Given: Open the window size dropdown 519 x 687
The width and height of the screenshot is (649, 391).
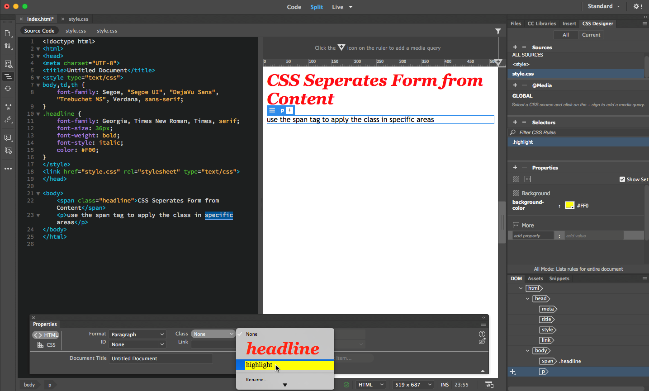Looking at the screenshot, I should point(413,385).
